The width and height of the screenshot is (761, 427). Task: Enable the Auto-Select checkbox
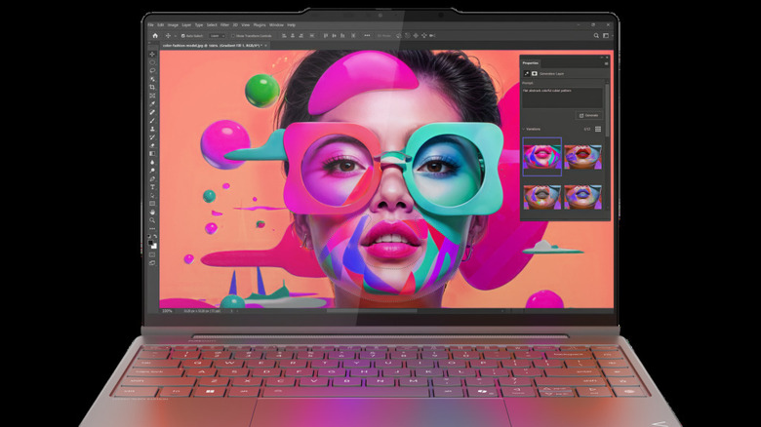pyautogui.click(x=183, y=36)
